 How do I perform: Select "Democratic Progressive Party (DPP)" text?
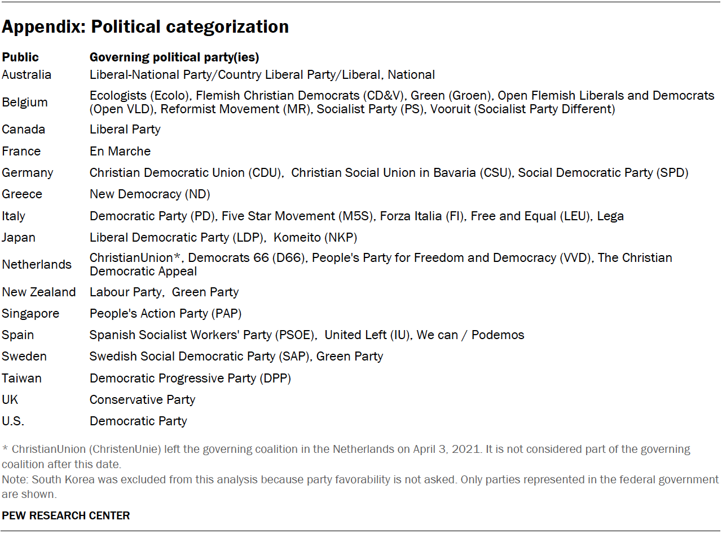[x=190, y=378]
